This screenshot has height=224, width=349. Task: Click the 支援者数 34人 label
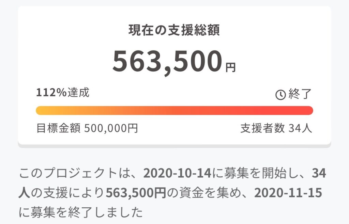pos(276,128)
